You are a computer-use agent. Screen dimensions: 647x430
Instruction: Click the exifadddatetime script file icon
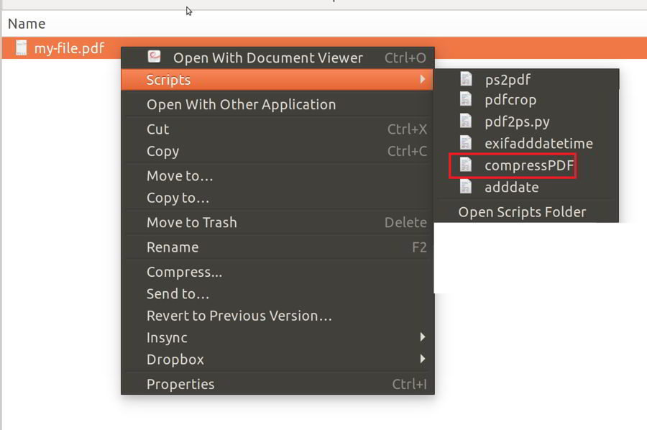pos(467,143)
